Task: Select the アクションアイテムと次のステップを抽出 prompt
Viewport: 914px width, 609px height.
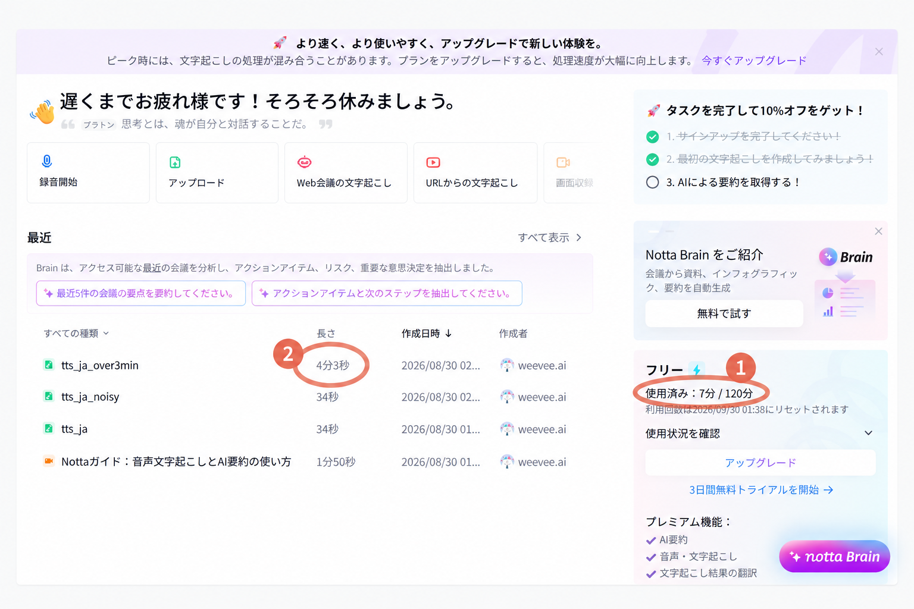Action: 387,293
